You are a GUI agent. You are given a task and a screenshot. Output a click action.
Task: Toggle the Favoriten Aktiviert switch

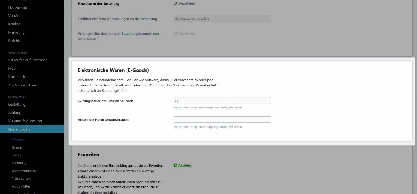(175, 165)
